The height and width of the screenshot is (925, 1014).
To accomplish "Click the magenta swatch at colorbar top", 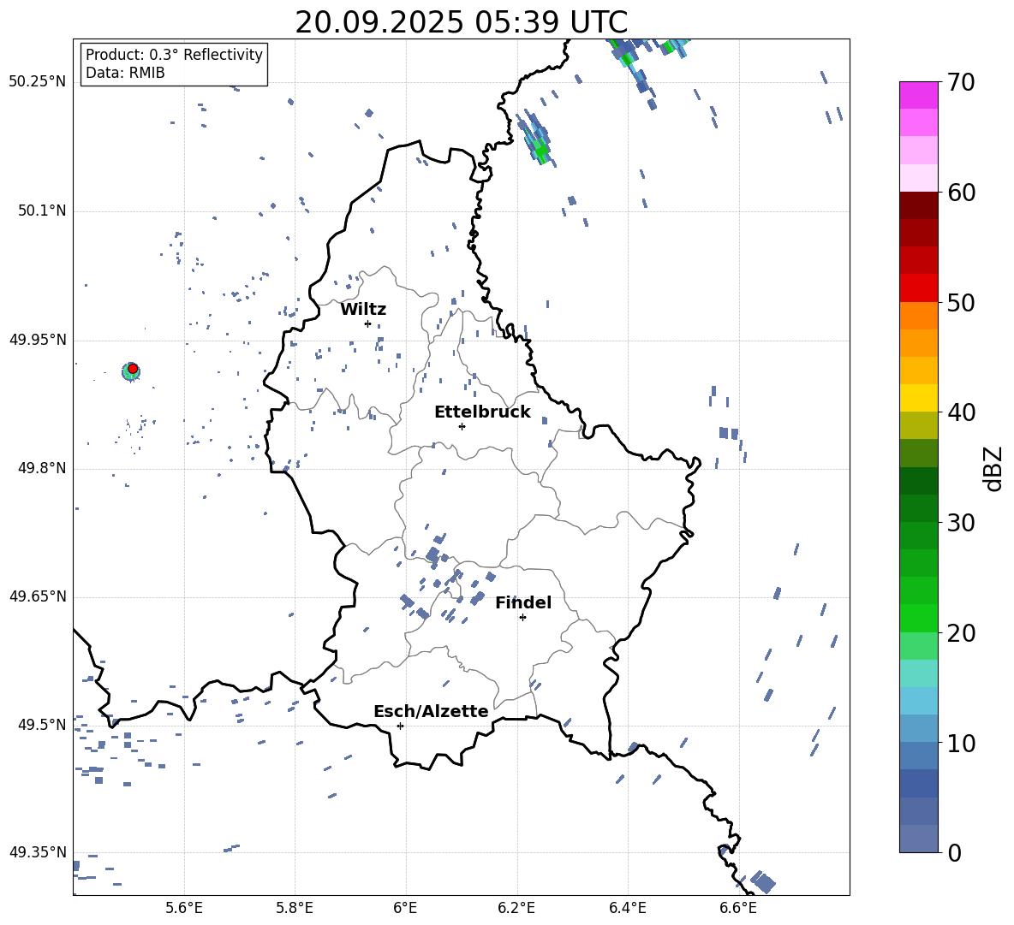I will [x=918, y=95].
